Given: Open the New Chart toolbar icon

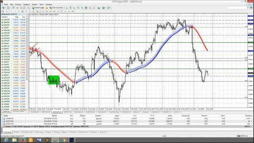Looking at the screenshot, I should tap(3, 8).
